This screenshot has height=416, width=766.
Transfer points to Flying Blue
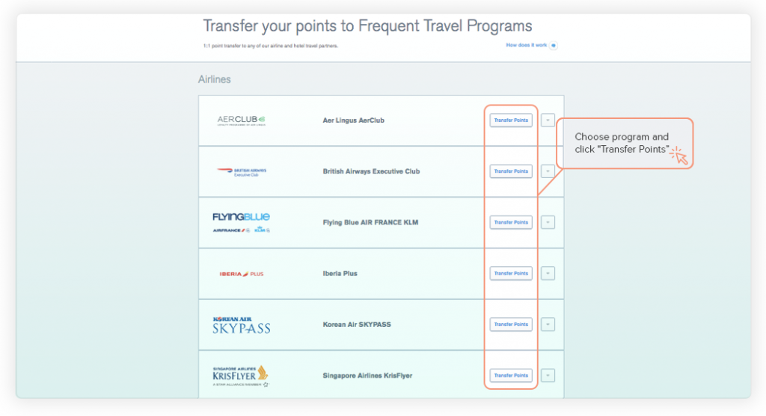[511, 222]
